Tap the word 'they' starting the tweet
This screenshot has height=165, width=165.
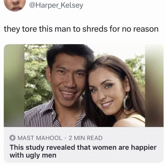[x=12, y=29]
